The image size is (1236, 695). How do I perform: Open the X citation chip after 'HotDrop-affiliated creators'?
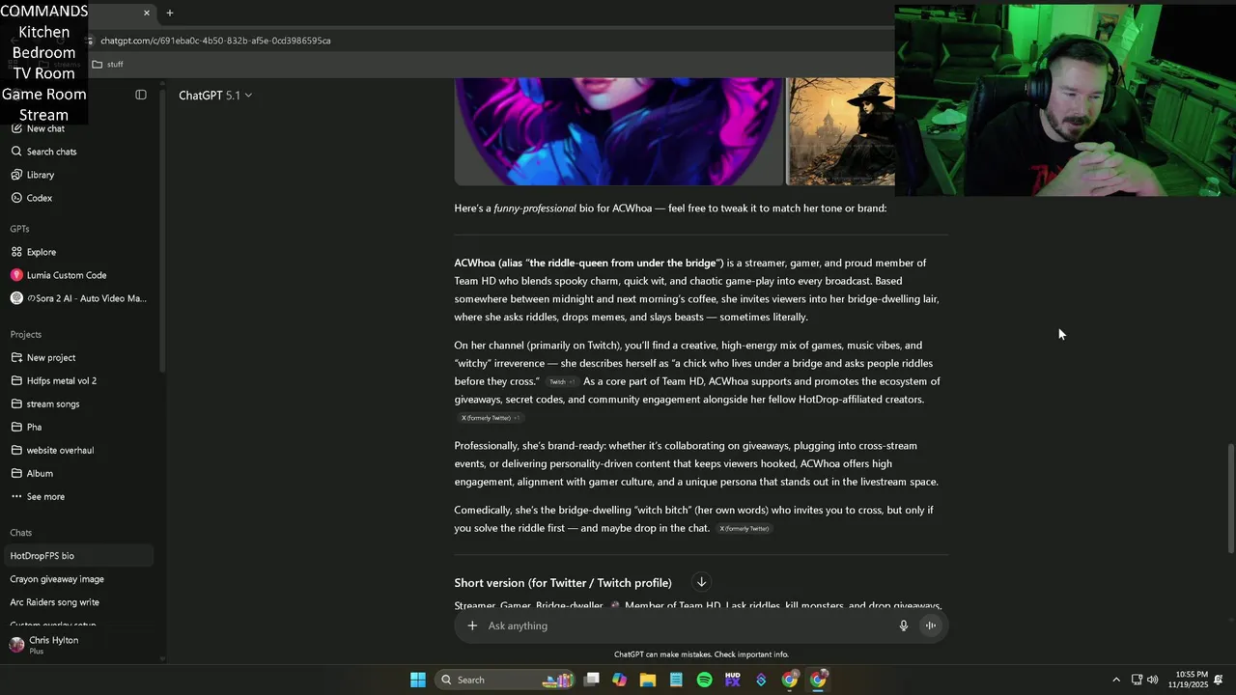click(491, 418)
